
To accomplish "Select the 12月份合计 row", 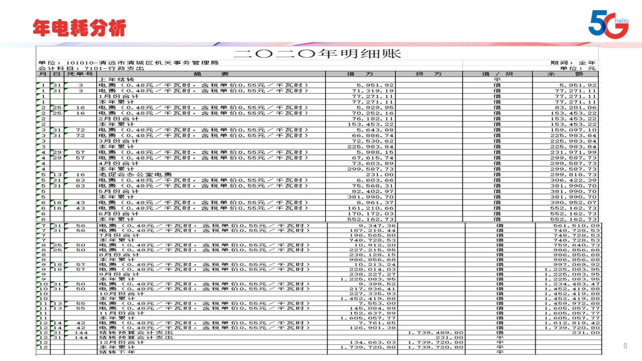I will (319, 342).
